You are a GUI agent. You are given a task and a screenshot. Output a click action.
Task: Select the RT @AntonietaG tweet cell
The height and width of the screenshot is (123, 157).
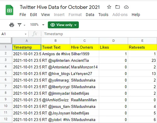click(56, 67)
